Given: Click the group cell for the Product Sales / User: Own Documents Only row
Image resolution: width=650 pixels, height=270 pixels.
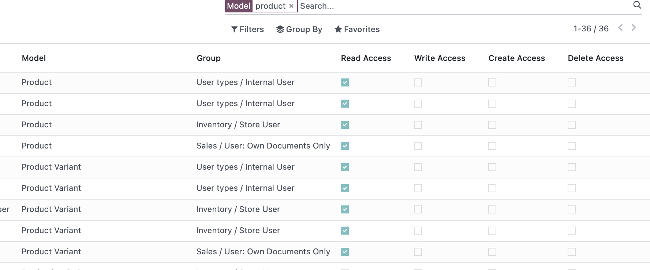Looking at the screenshot, I should (x=263, y=146).
